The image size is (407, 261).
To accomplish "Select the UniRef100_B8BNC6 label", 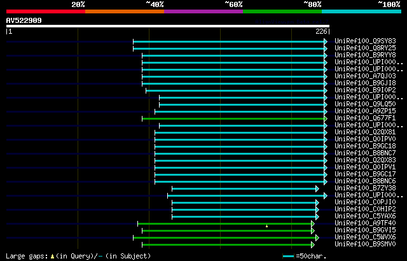I will pyautogui.click(x=365, y=181).
